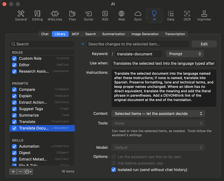Toggle the Research Assistant checkbox

14,71
